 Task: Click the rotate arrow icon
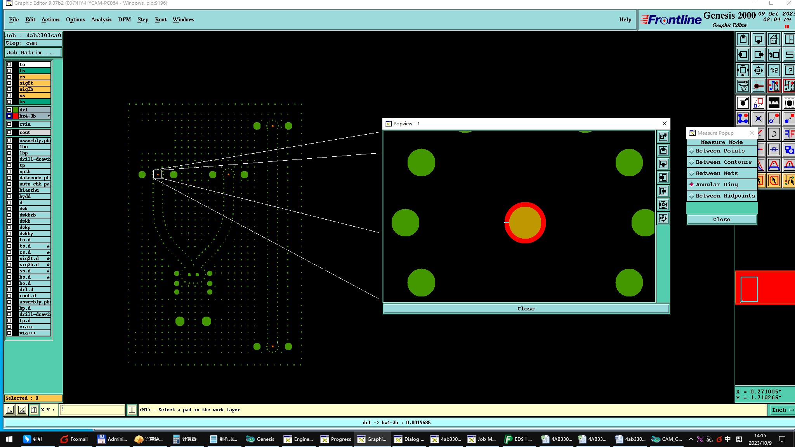pos(774,134)
